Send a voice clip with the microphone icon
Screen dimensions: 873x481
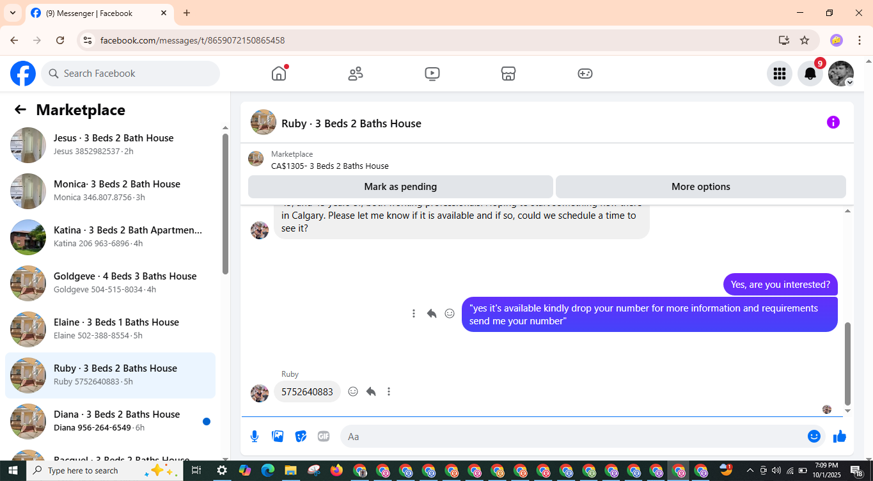pyautogui.click(x=255, y=436)
